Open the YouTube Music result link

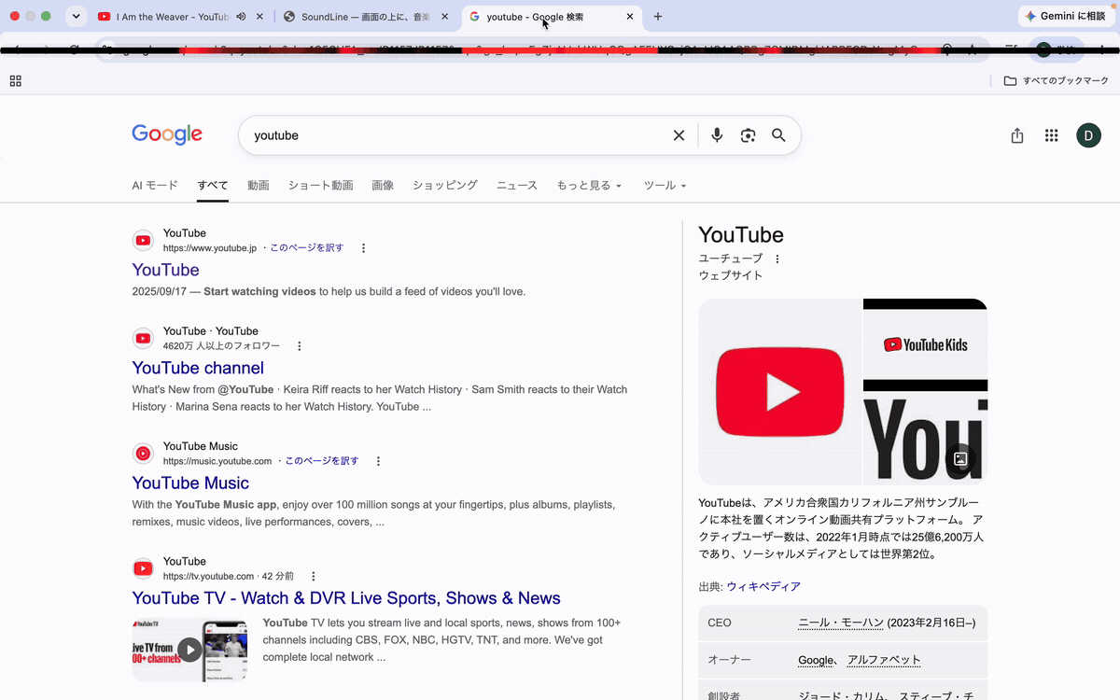[x=190, y=483]
